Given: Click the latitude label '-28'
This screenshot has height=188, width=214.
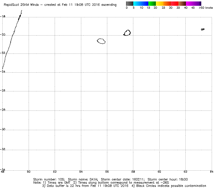Looking at the screenshot, I should coord(3,110).
